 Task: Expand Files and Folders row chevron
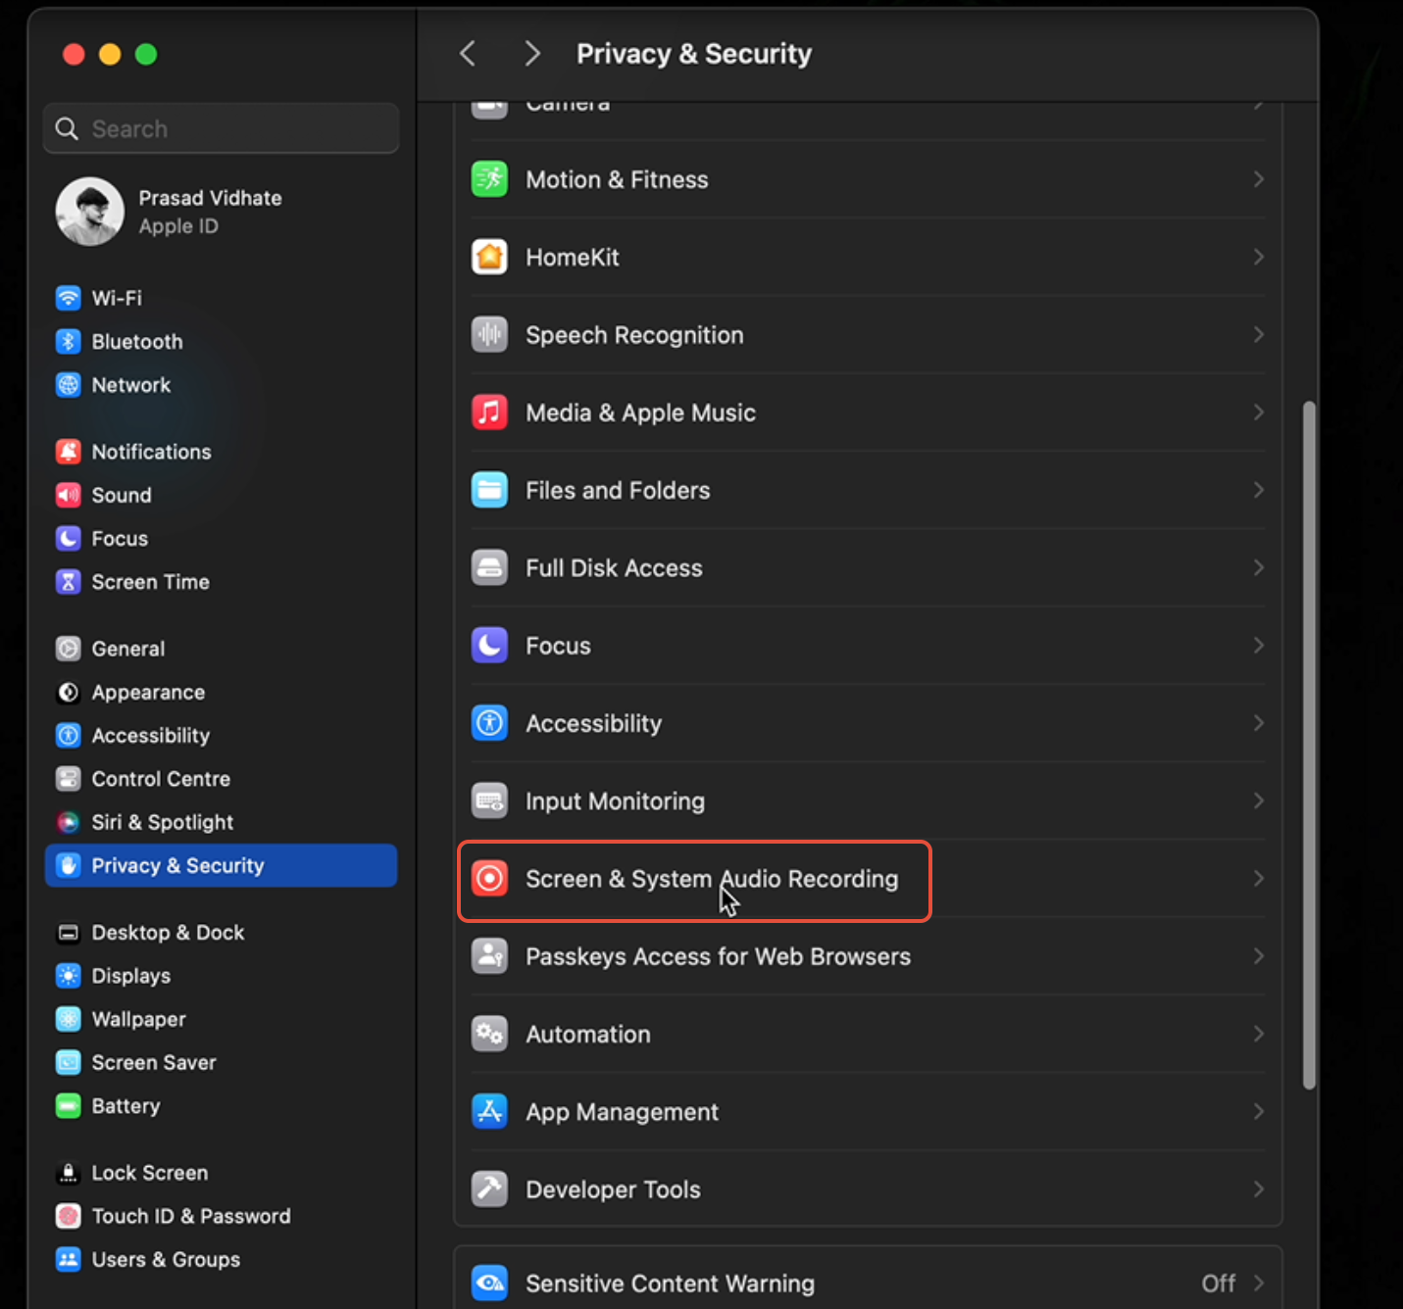tap(1258, 490)
